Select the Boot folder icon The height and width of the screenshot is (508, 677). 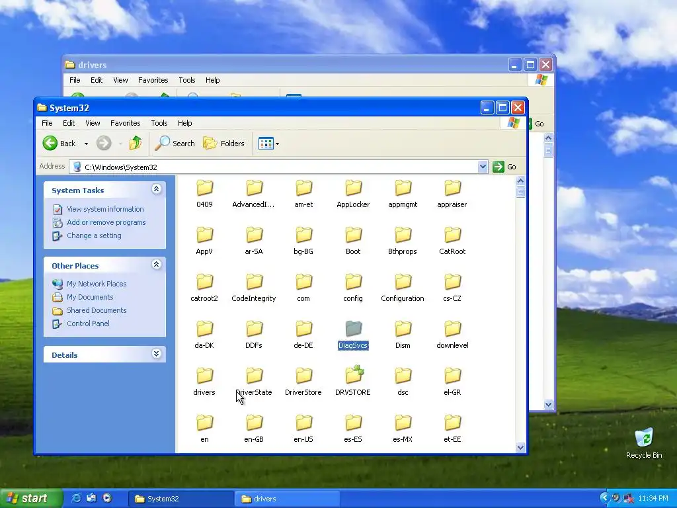353,235
